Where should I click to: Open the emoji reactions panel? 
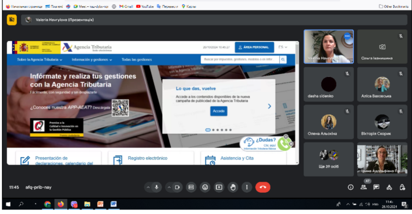pos(205,187)
